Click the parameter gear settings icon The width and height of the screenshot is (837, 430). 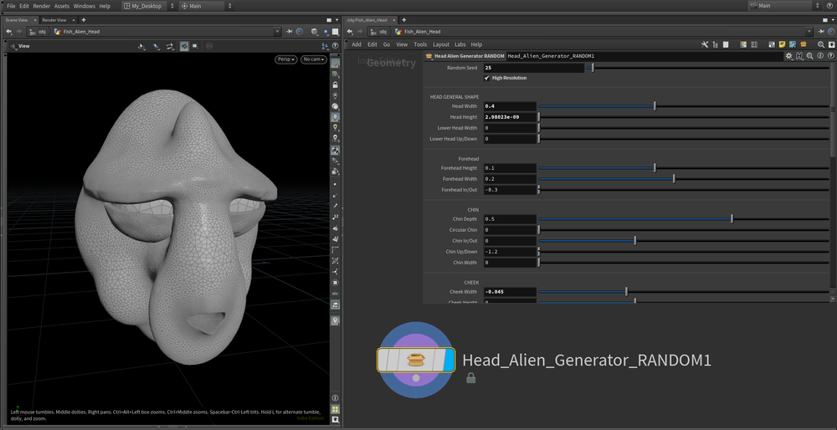coord(788,56)
